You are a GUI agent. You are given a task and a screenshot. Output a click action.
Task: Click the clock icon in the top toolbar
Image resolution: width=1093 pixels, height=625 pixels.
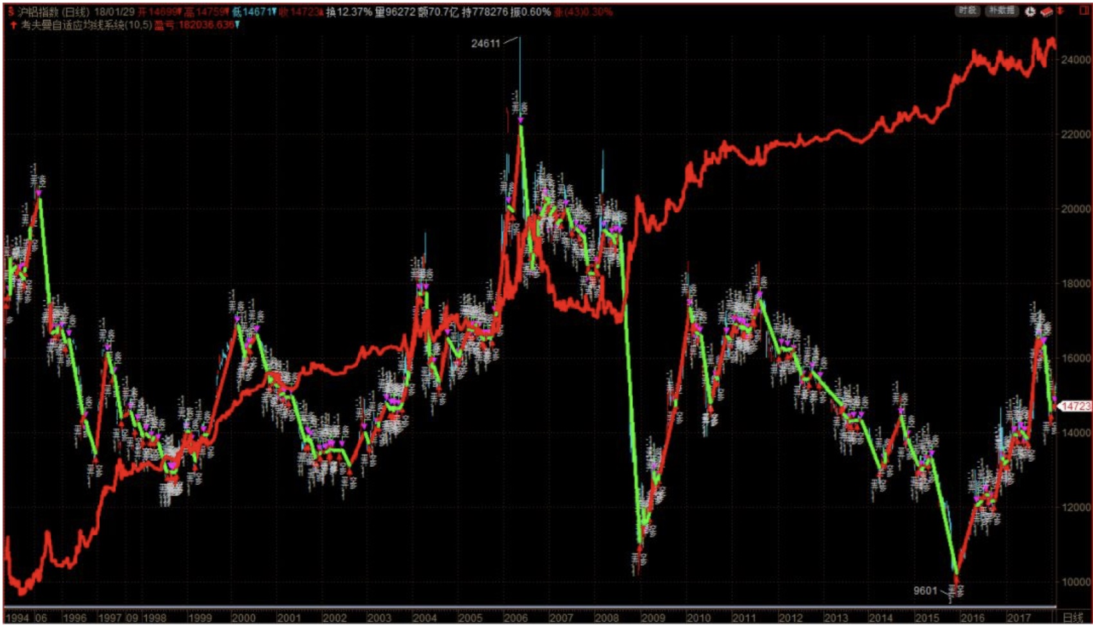[1030, 12]
